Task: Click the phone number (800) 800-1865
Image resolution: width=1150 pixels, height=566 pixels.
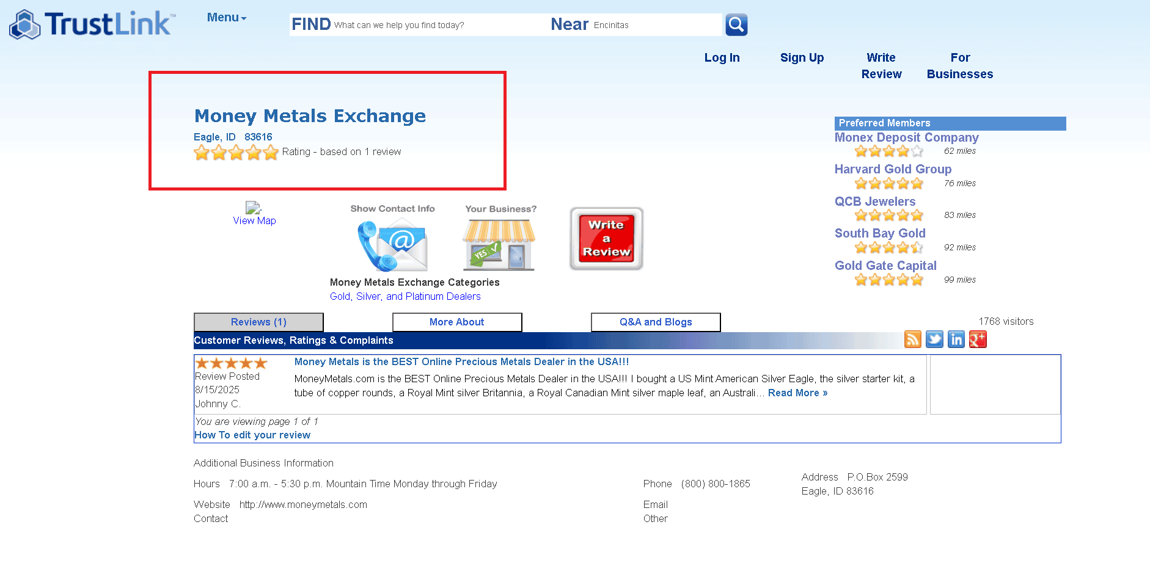Action: click(716, 484)
